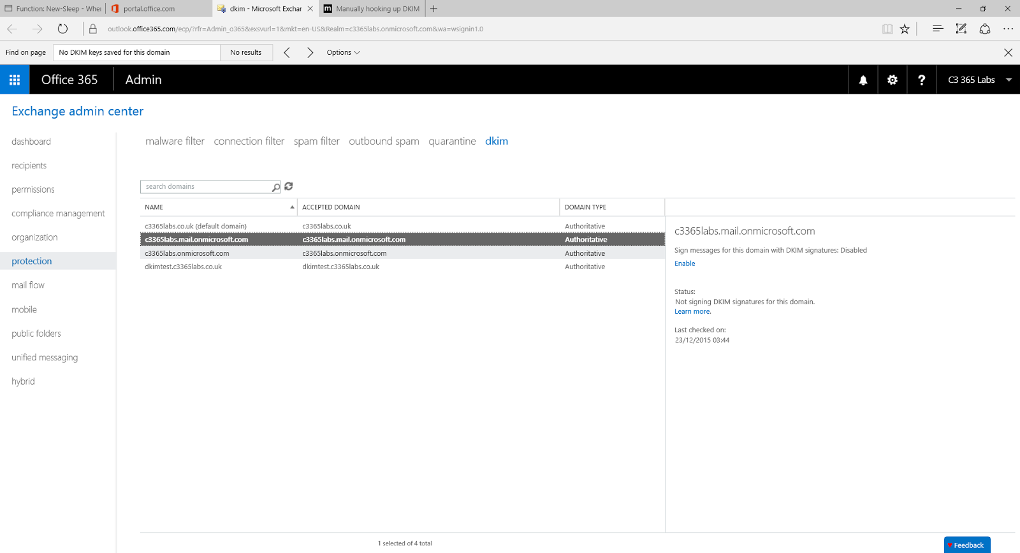This screenshot has width=1020, height=553.
Task: Click Enable to turn on DKIM signing
Action: pos(685,263)
